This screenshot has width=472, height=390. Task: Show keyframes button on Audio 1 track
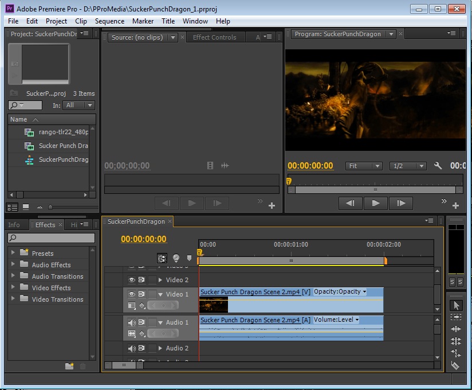click(x=142, y=334)
